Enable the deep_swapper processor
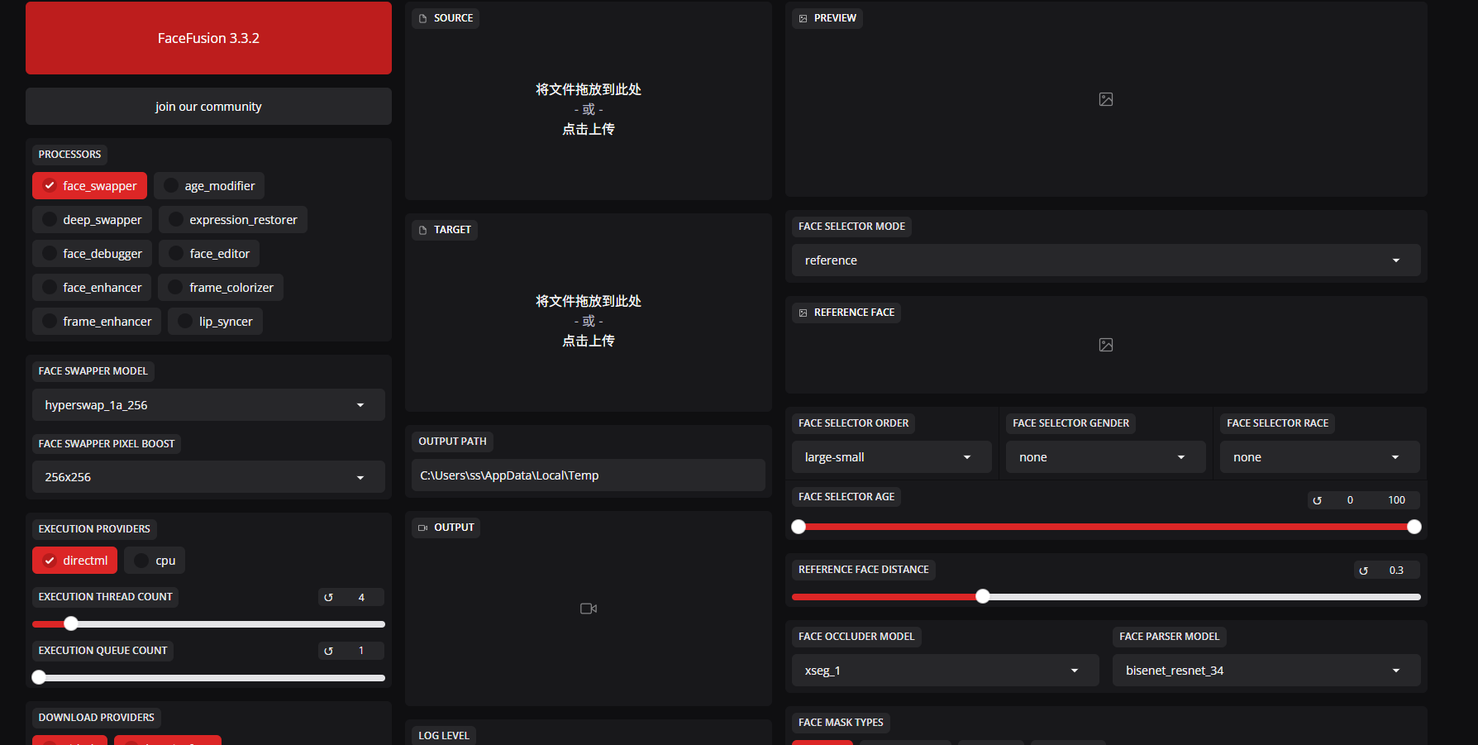The width and height of the screenshot is (1478, 745). point(93,220)
